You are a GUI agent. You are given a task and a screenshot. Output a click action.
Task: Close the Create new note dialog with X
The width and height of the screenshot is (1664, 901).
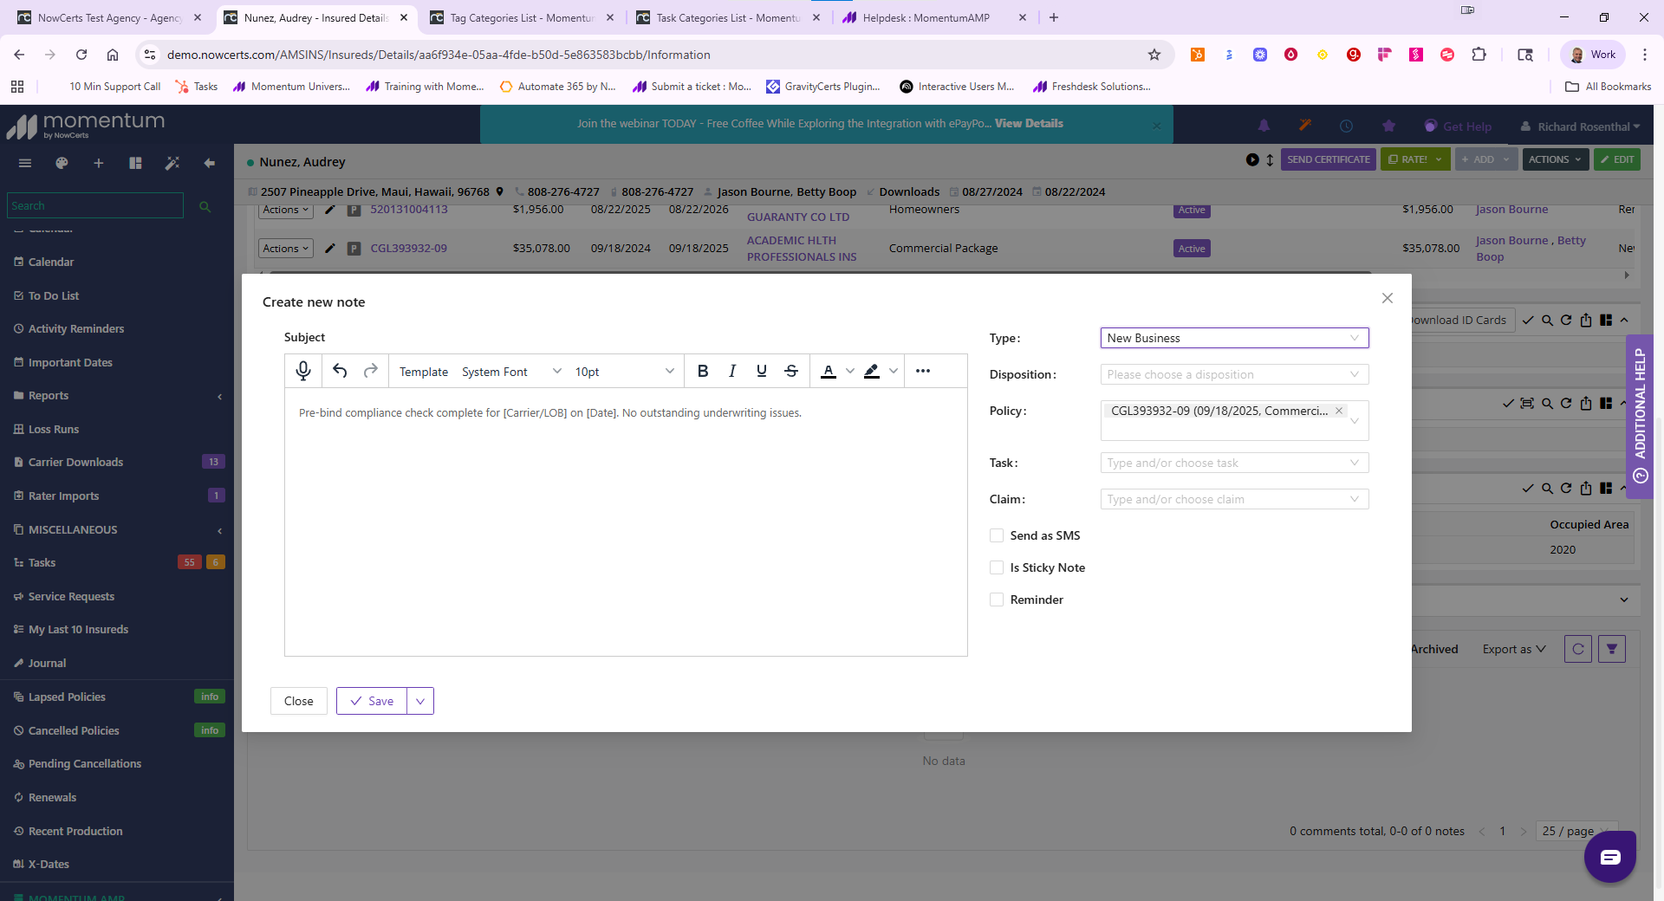click(x=1388, y=298)
